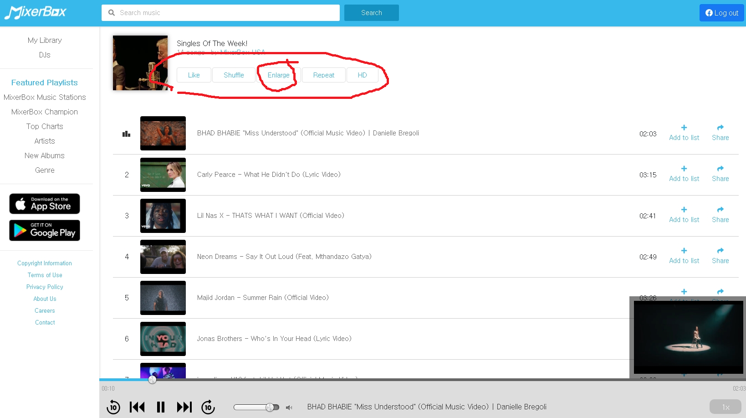
Task: Mute with the speaker icon
Action: [x=289, y=408]
